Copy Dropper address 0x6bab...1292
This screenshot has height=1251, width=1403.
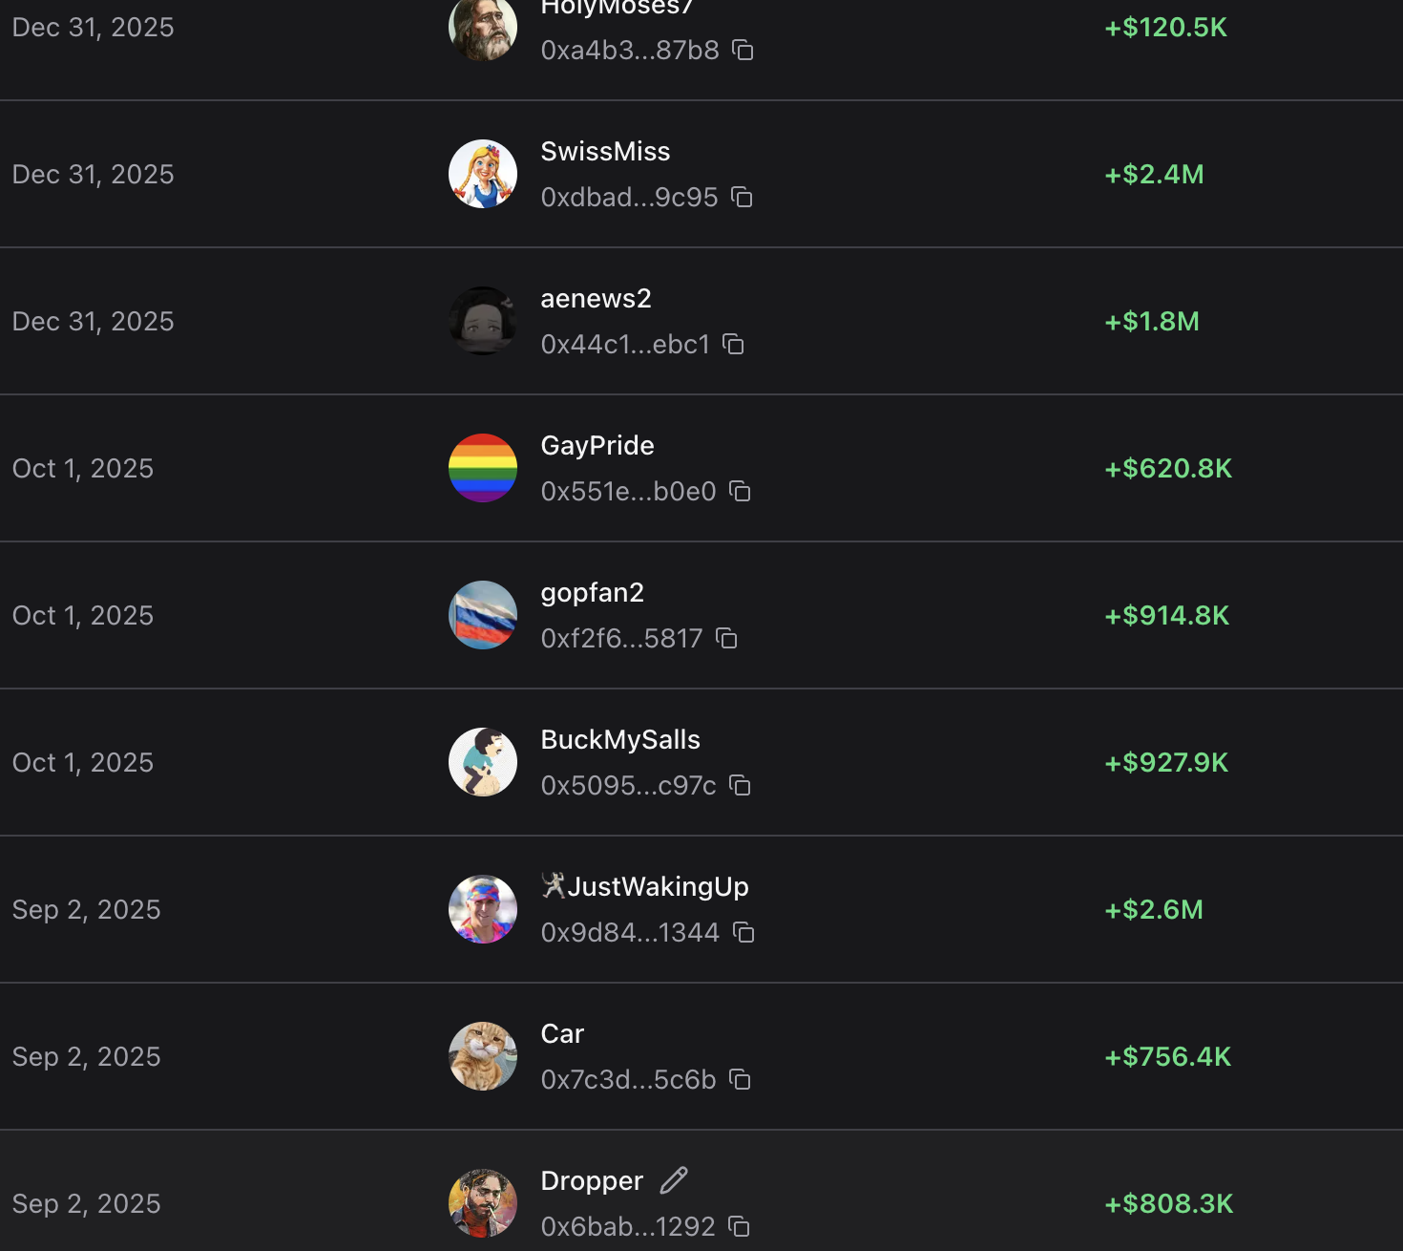point(739,1226)
